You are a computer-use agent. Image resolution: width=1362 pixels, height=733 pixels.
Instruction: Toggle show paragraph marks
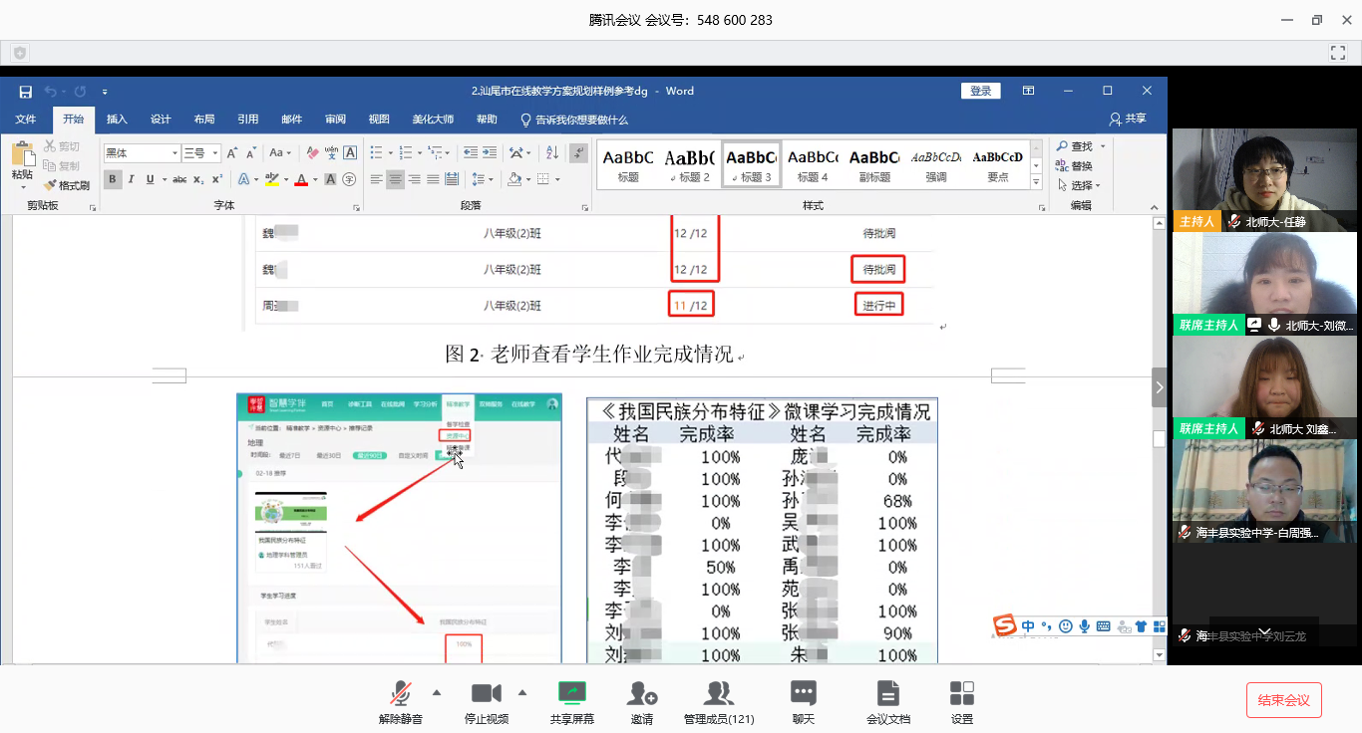coord(578,152)
